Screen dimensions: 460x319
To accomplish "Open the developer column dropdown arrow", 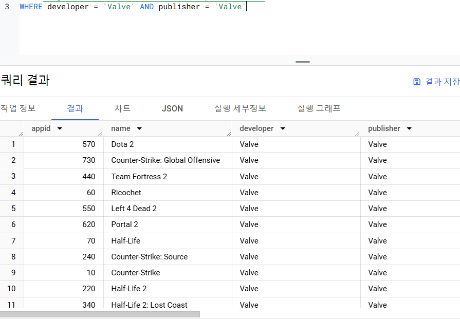I will [283, 128].
